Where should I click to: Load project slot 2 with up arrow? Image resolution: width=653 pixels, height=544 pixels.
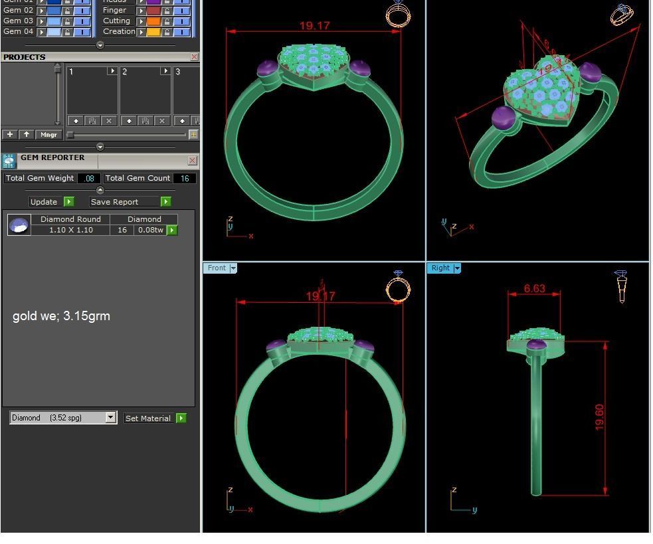coord(129,121)
